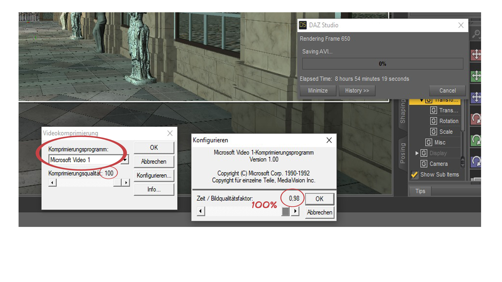
Task: Open the Tips tab
Action: click(420, 191)
